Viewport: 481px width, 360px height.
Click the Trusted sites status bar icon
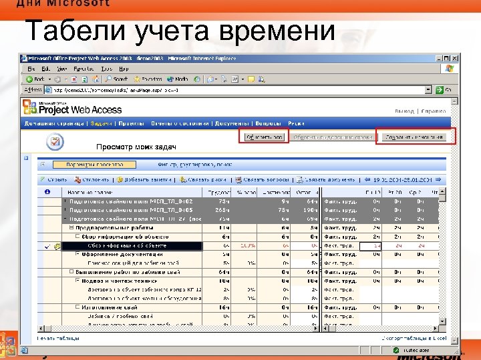coord(395,350)
